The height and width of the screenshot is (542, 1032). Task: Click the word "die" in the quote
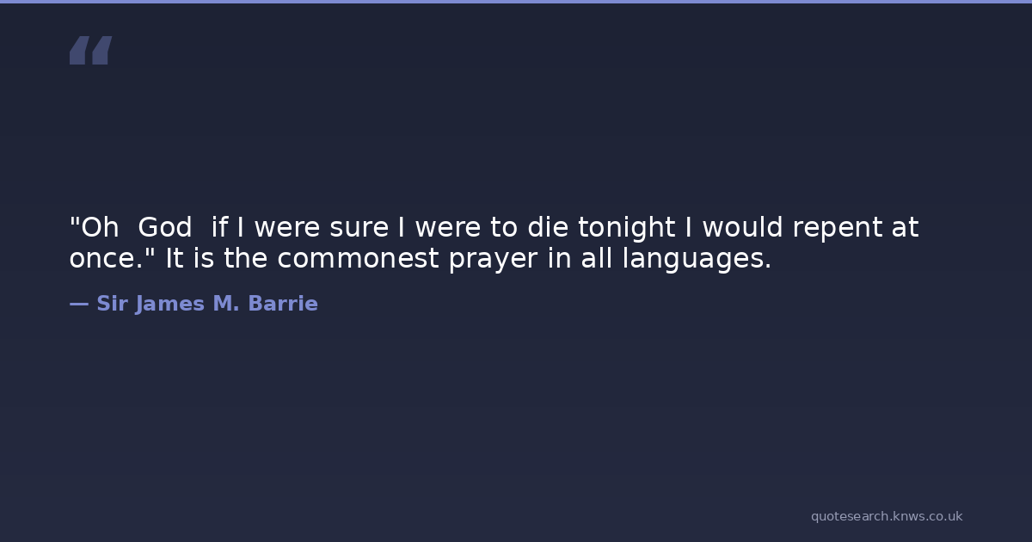coord(547,228)
